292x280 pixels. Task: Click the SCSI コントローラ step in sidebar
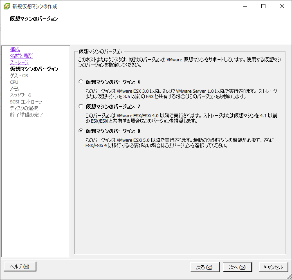pyautogui.click(x=26, y=102)
